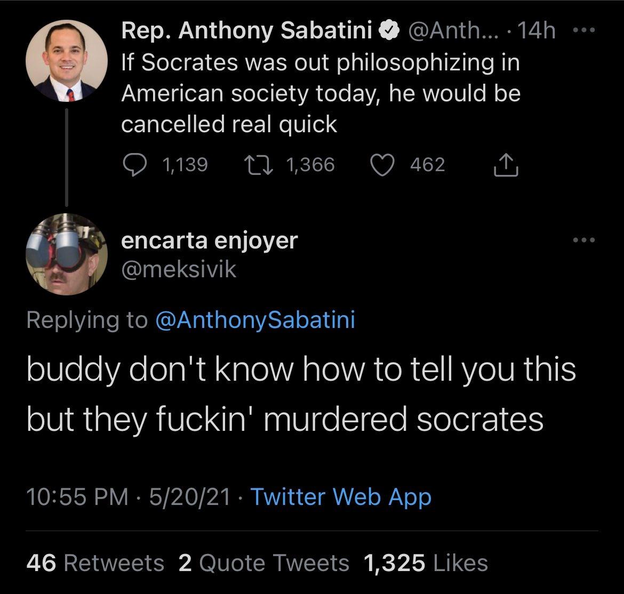Click the verified badge next to Anthony Sabatini
The image size is (624, 594).
[388, 31]
